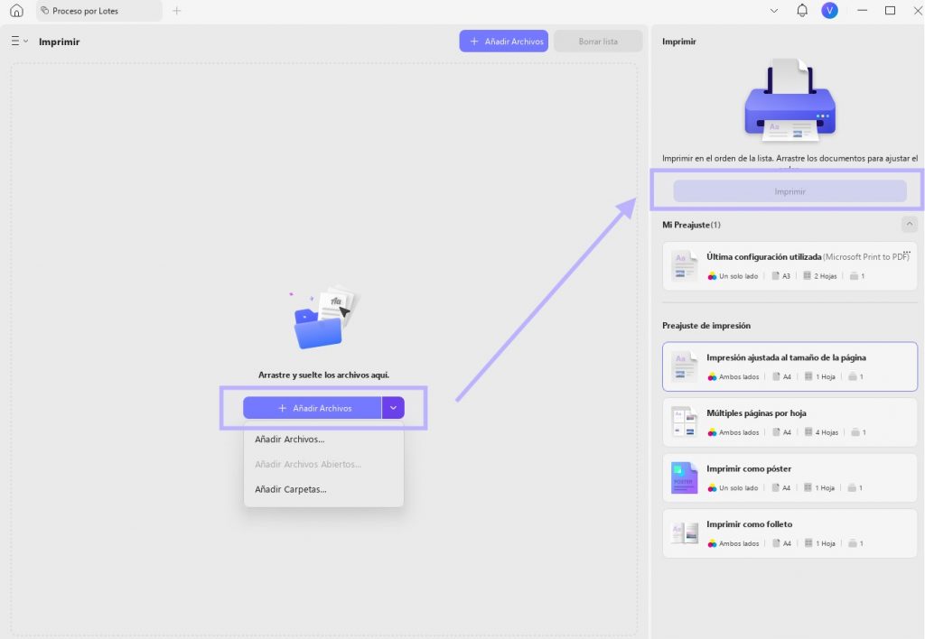Click 'Arrastre y suelte los archivos aquí.' text

point(323,375)
